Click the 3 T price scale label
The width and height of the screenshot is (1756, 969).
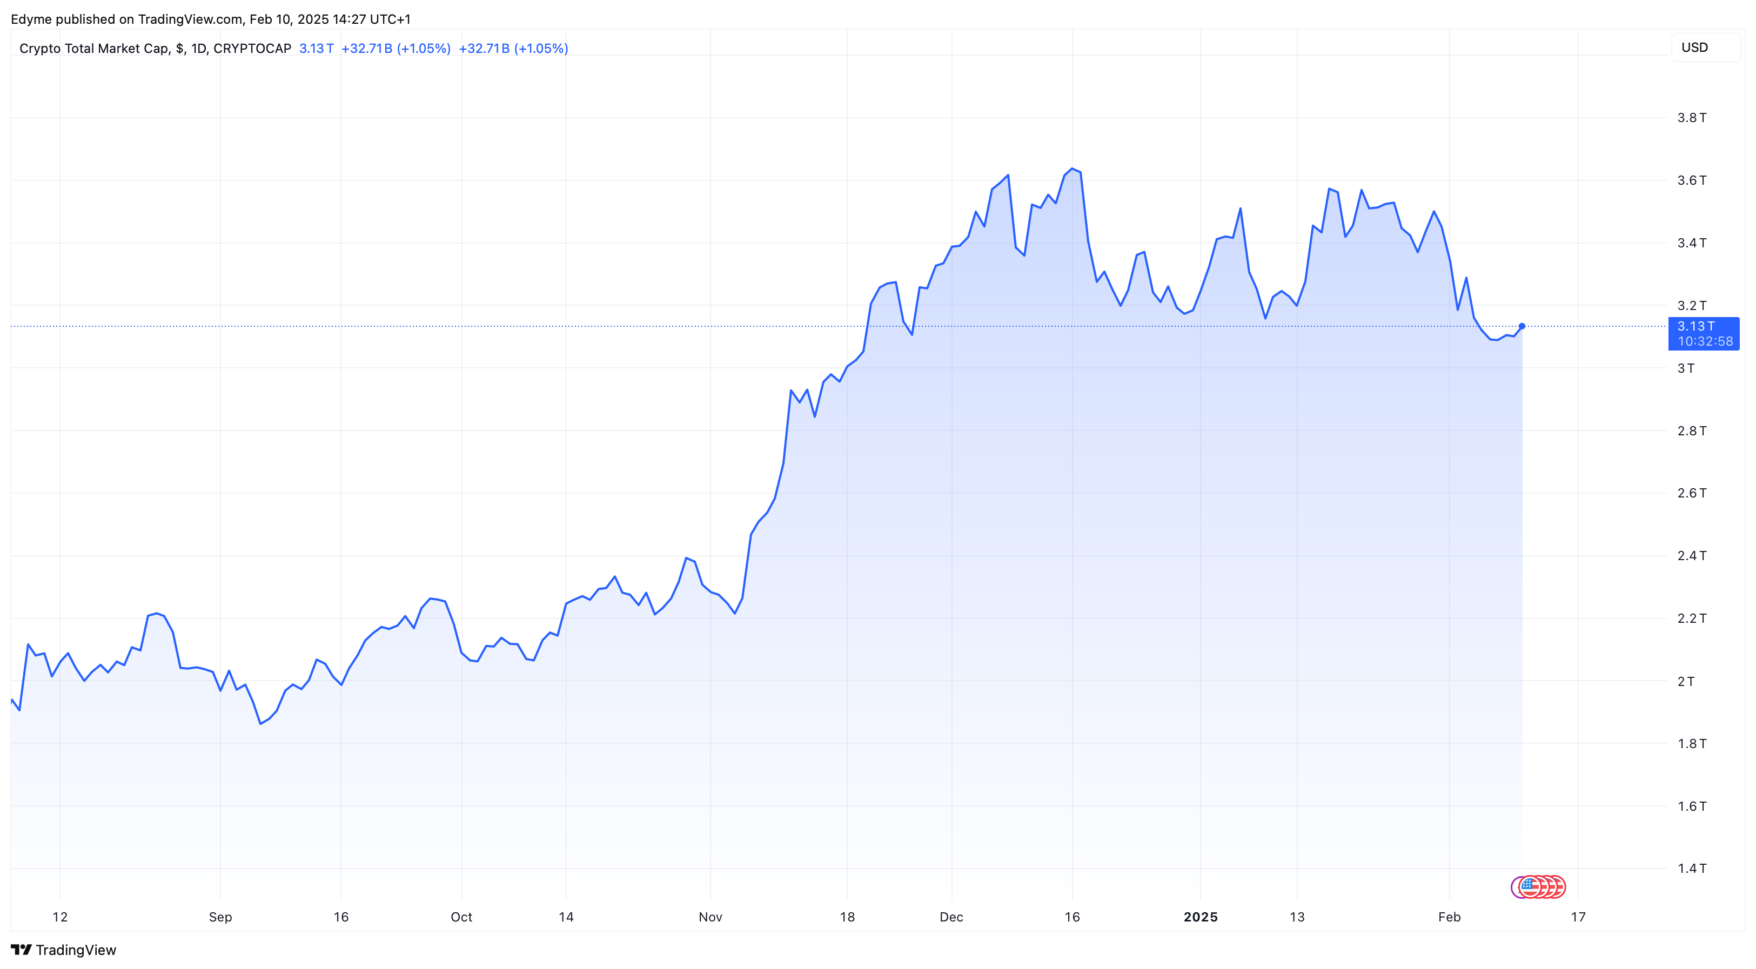click(1686, 368)
